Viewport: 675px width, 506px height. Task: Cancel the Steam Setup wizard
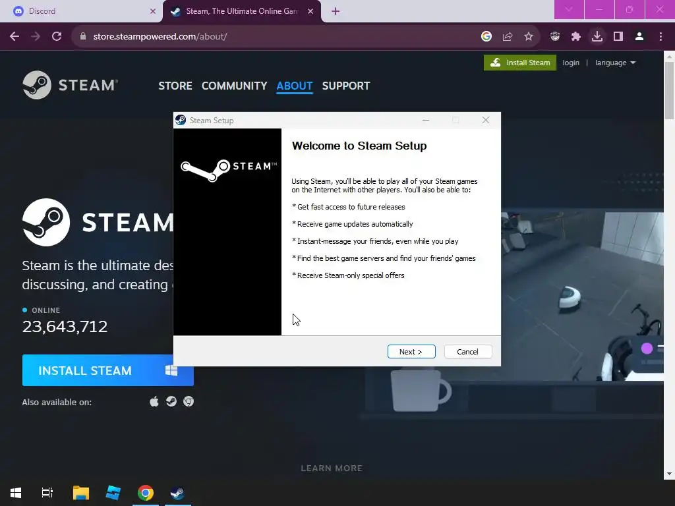coord(467,352)
